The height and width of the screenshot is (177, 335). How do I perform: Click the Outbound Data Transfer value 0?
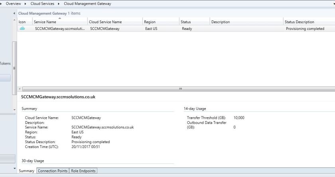tap(235, 127)
